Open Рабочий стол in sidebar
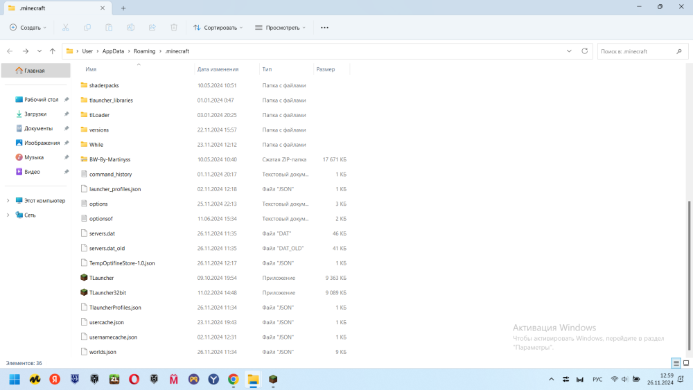Screen dimensions: 693x390 (x=37, y=100)
